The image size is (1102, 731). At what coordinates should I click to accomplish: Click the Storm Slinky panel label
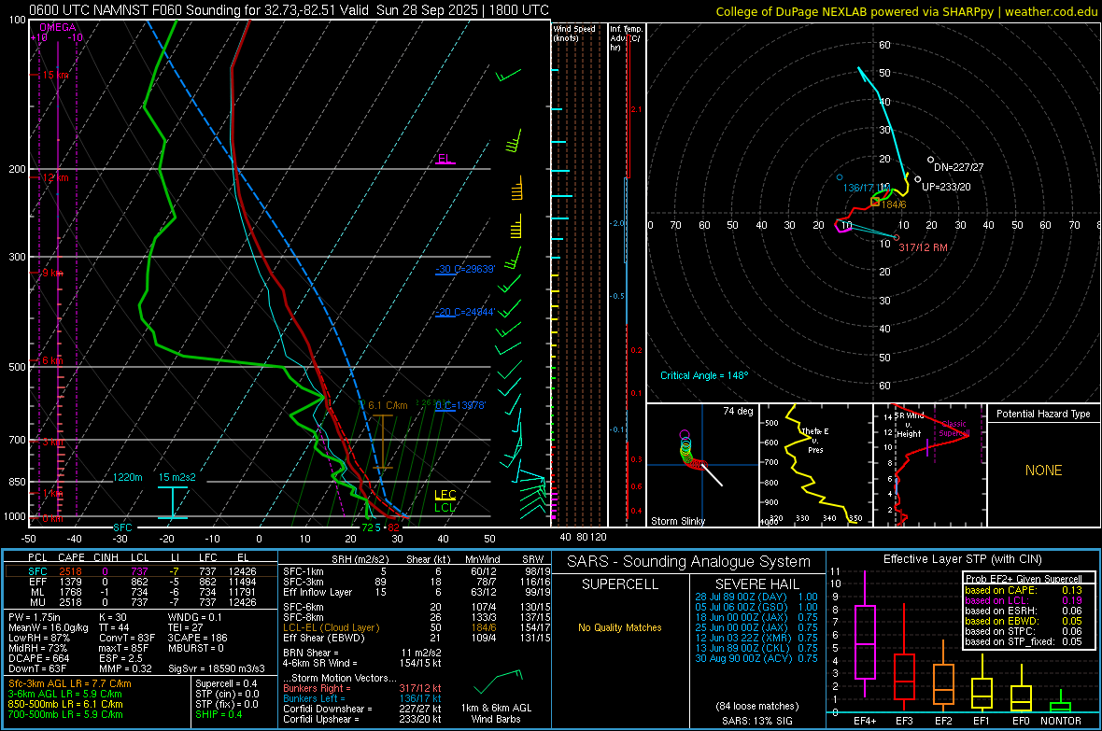tap(677, 521)
